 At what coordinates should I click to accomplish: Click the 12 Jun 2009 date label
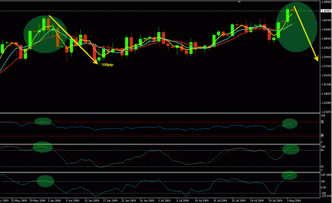tap(92, 200)
